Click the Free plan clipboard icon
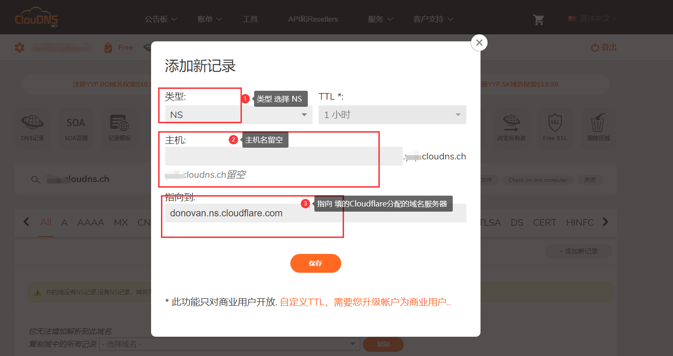The image size is (673, 356). pyautogui.click(x=108, y=47)
